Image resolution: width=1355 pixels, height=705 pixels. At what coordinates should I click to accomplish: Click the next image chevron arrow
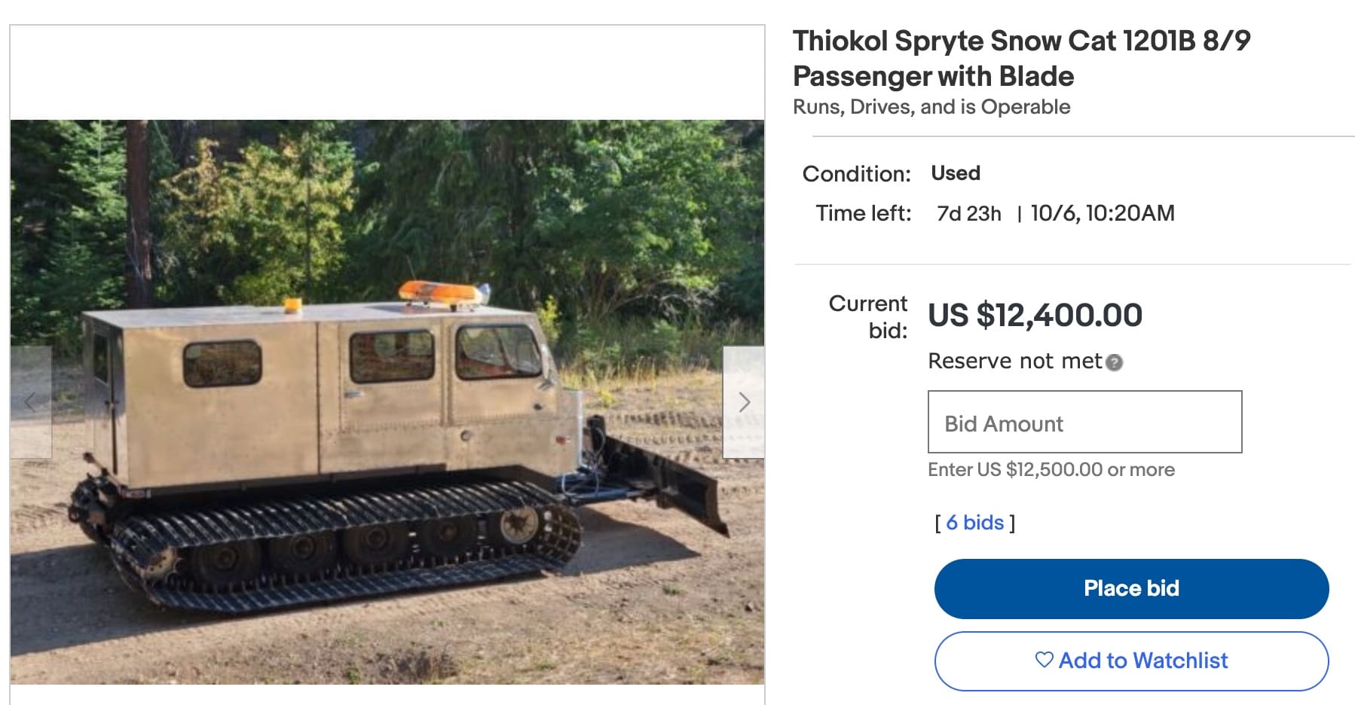(744, 402)
